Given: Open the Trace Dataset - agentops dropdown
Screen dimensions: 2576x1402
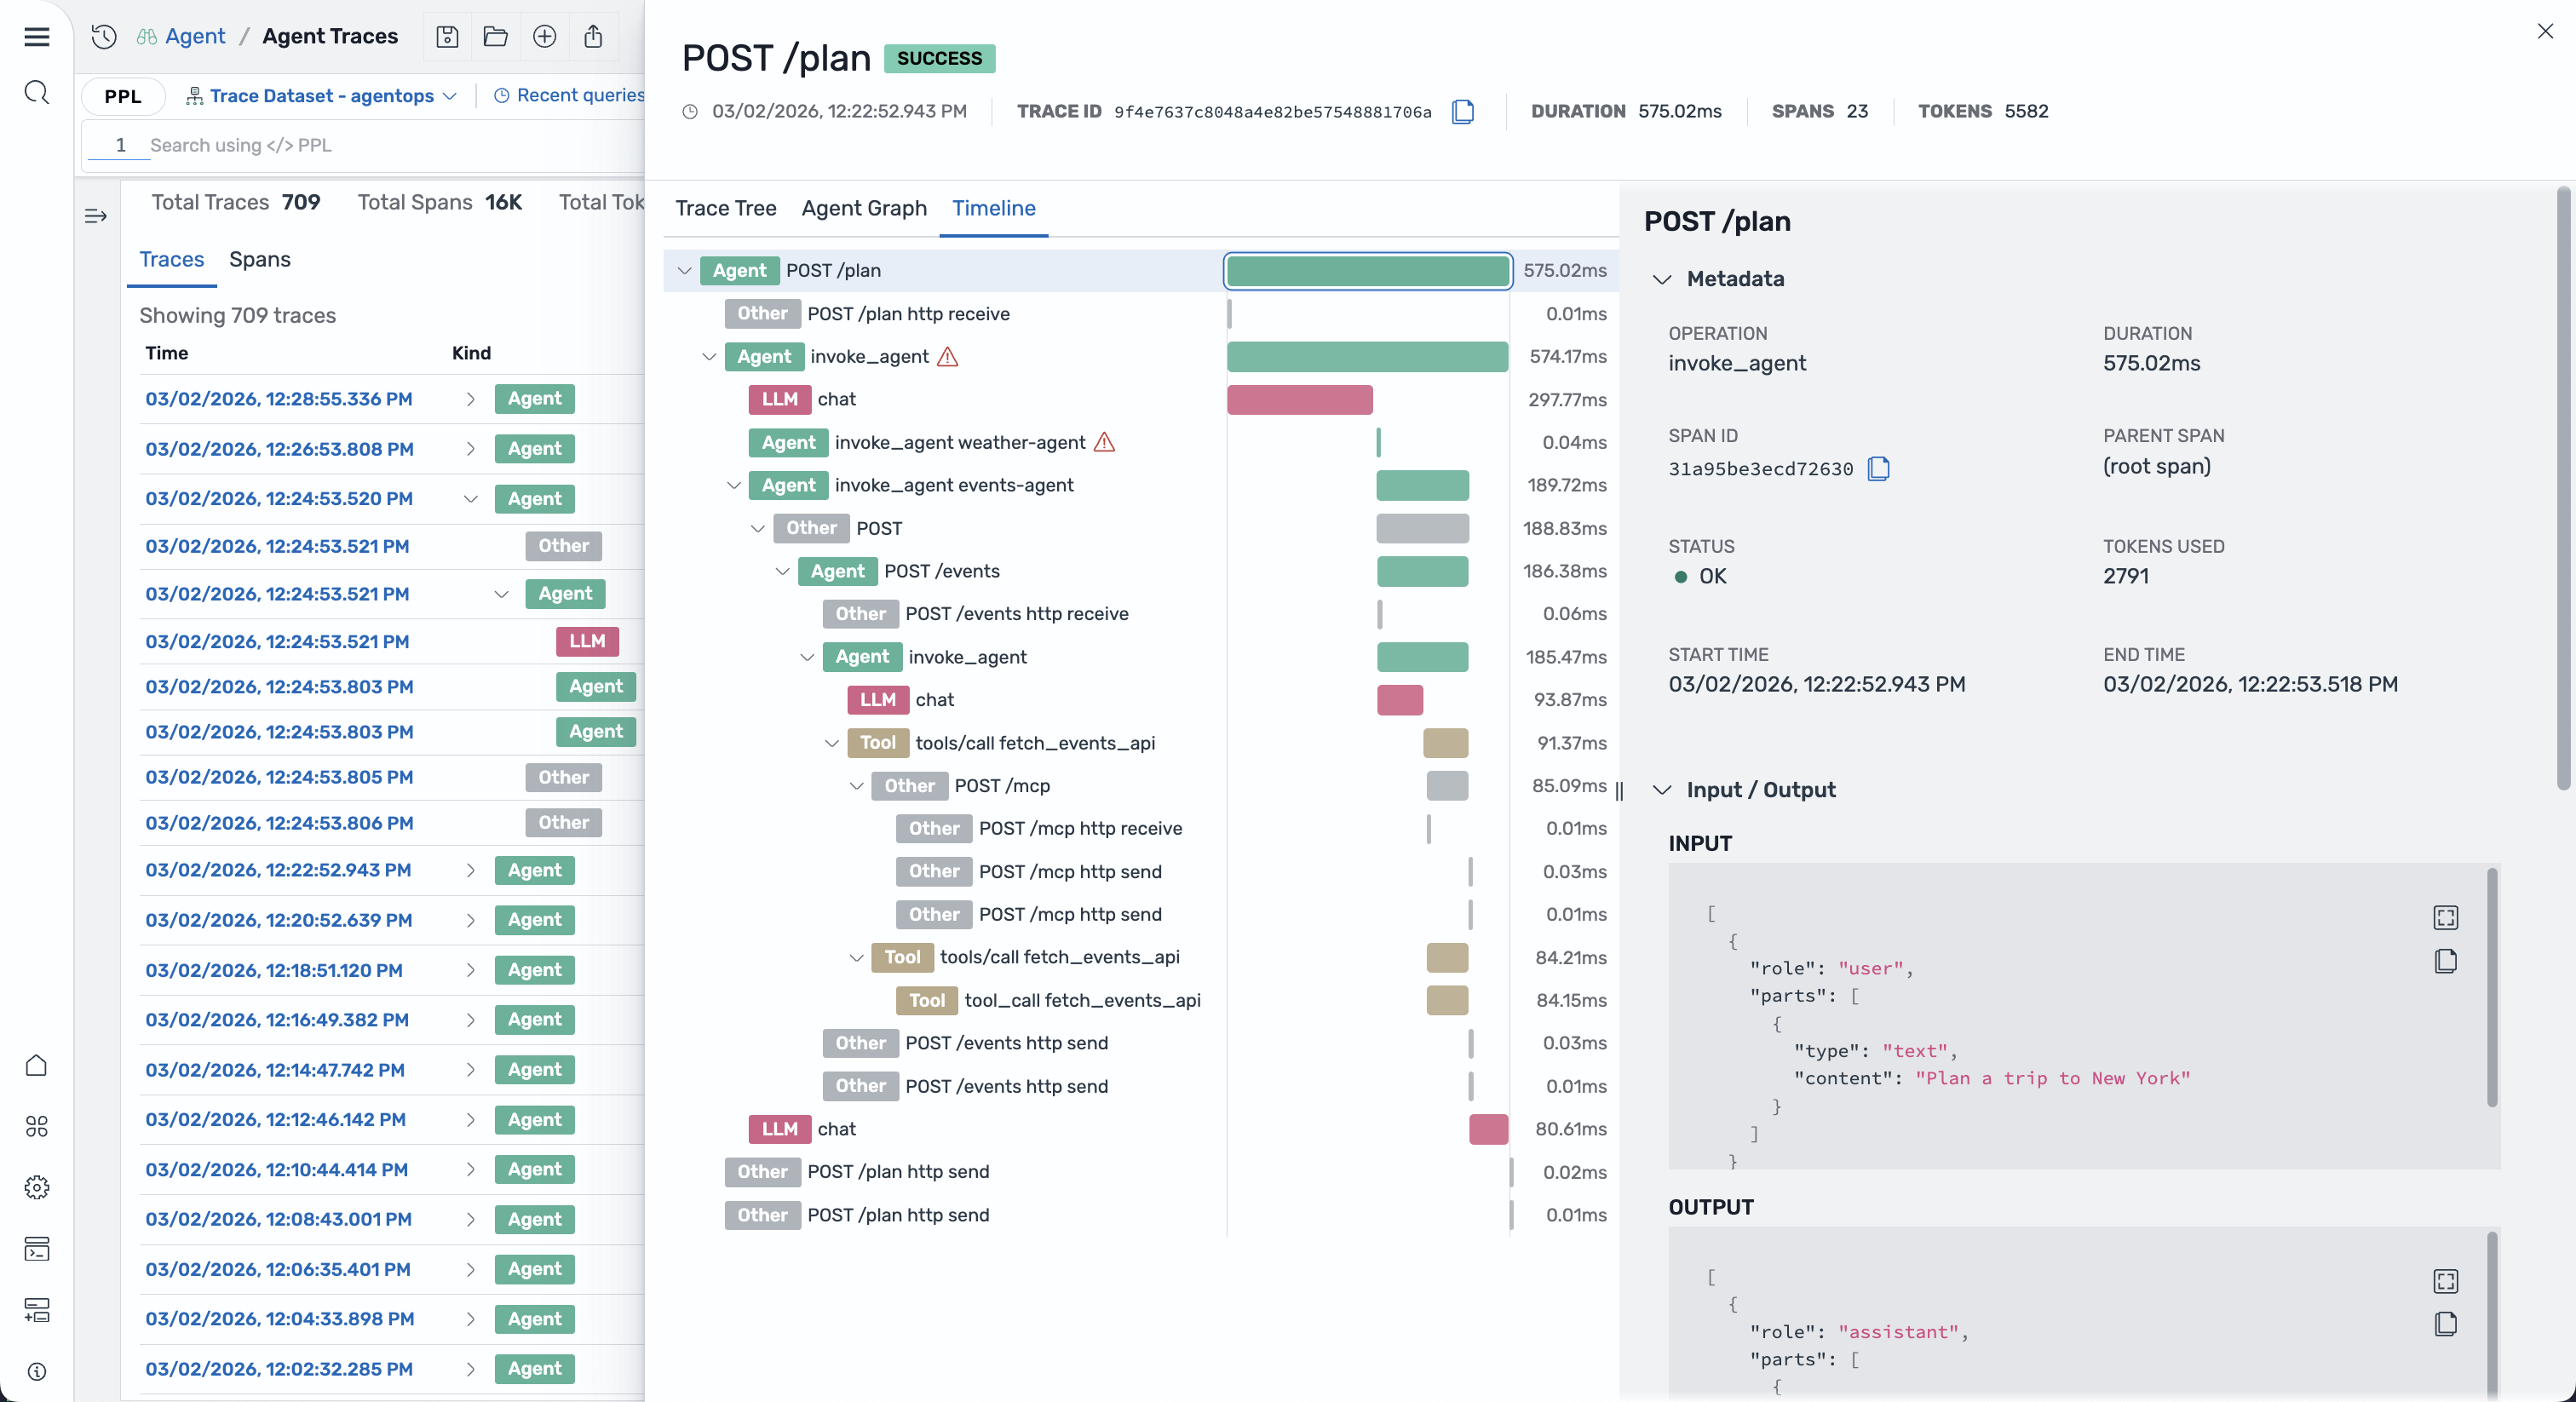Looking at the screenshot, I should (x=318, y=96).
